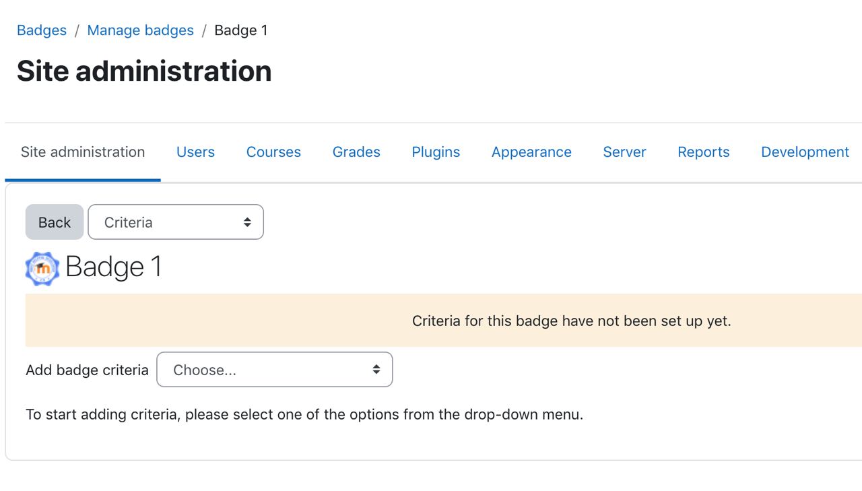The width and height of the screenshot is (862, 491).
Task: Click the Badge 1 image icon
Action: (x=42, y=268)
